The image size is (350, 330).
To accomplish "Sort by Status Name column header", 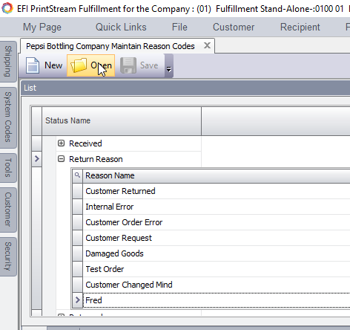I will (122, 121).
